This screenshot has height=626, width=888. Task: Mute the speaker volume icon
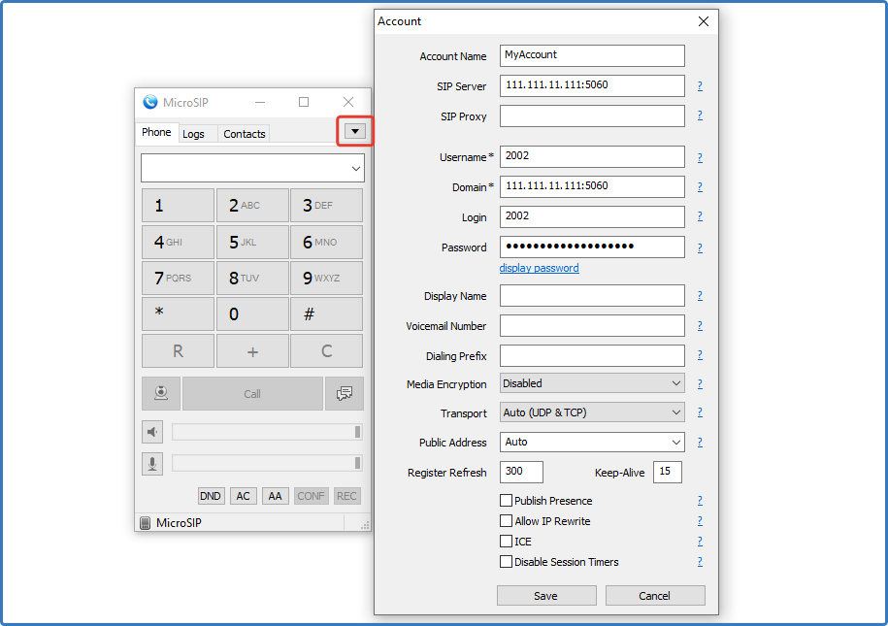(153, 432)
